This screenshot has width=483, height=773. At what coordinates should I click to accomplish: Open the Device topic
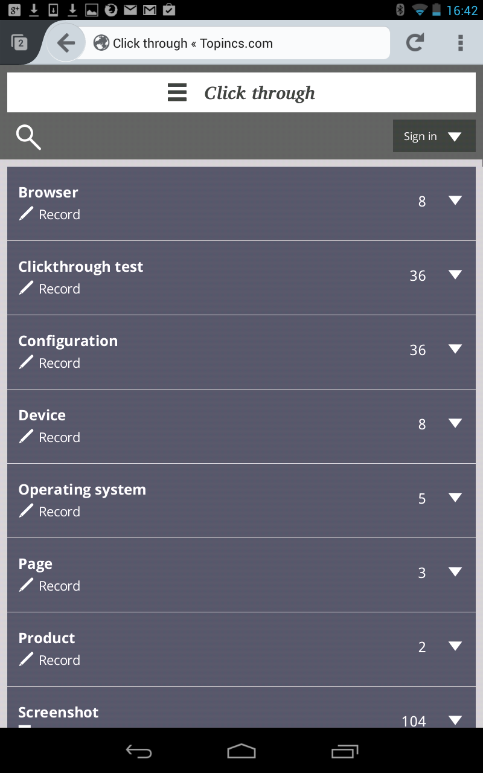tap(42, 415)
